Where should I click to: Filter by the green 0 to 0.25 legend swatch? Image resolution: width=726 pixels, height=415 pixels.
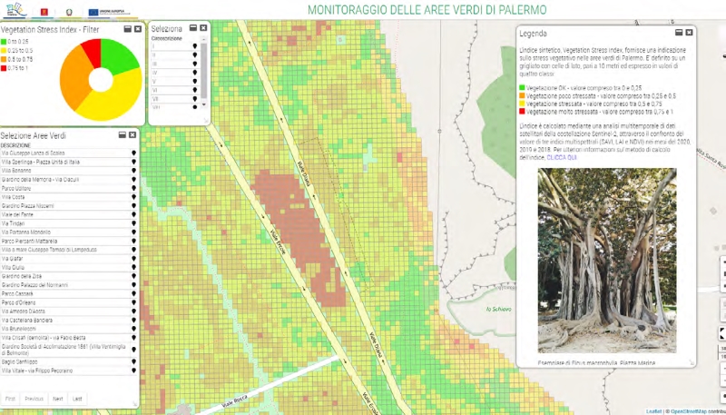click(4, 42)
